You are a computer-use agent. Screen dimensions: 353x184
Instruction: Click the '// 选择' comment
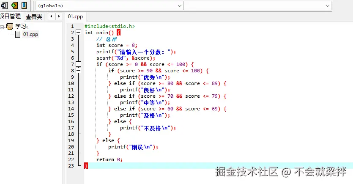tap(107, 39)
